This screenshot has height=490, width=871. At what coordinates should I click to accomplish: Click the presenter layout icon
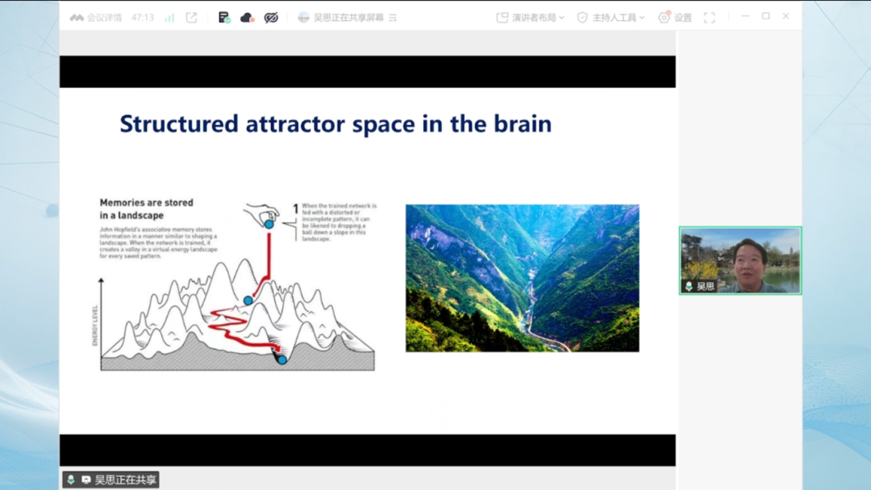[502, 18]
